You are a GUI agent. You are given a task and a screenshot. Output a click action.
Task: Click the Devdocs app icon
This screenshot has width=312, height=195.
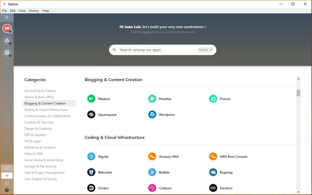tap(213, 188)
